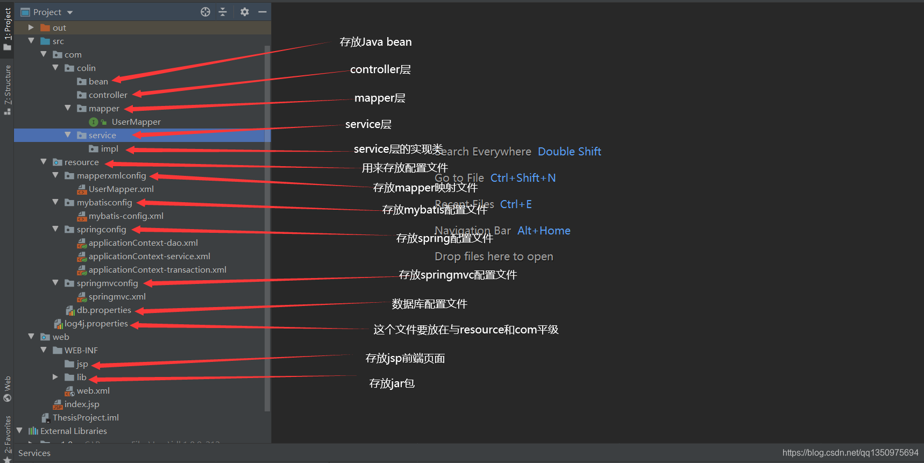Click the out folder icon
924x463 pixels.
45,27
